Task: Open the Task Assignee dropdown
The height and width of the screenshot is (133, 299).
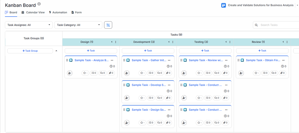Action: [29, 25]
